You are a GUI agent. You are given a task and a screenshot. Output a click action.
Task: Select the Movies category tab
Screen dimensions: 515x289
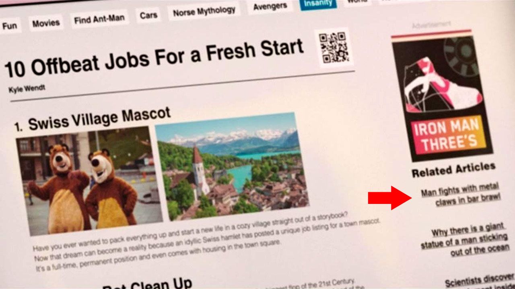pos(46,23)
